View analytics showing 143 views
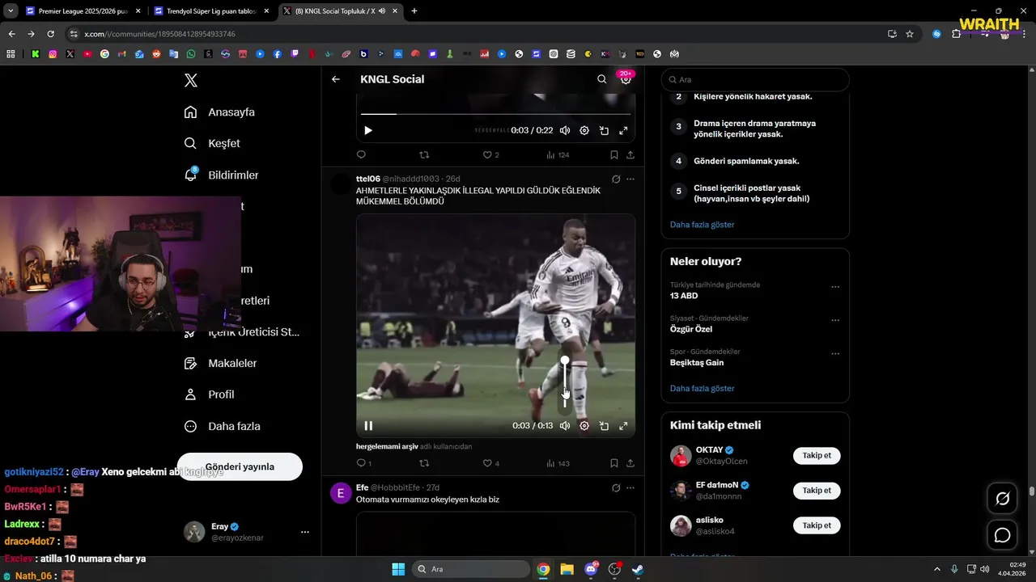1036x582 pixels. pos(558,463)
